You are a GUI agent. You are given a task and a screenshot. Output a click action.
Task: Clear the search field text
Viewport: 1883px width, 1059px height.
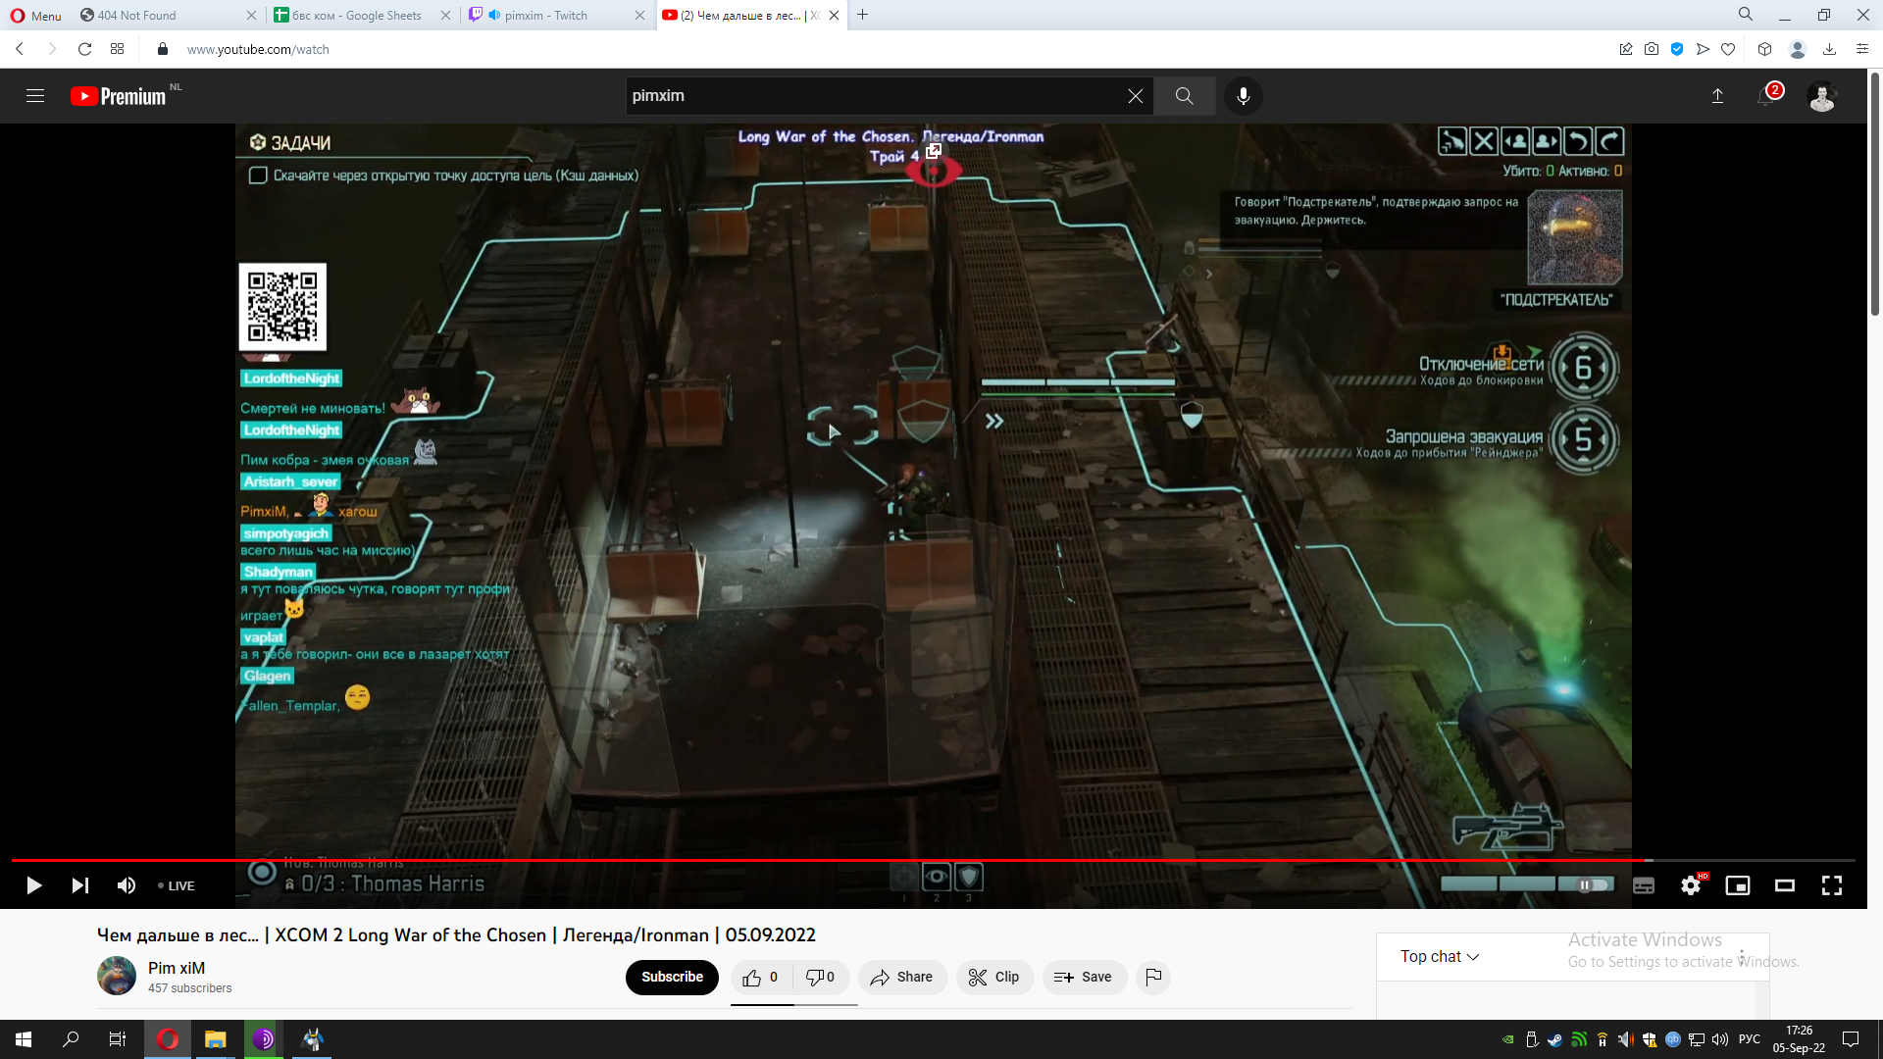tap(1135, 96)
